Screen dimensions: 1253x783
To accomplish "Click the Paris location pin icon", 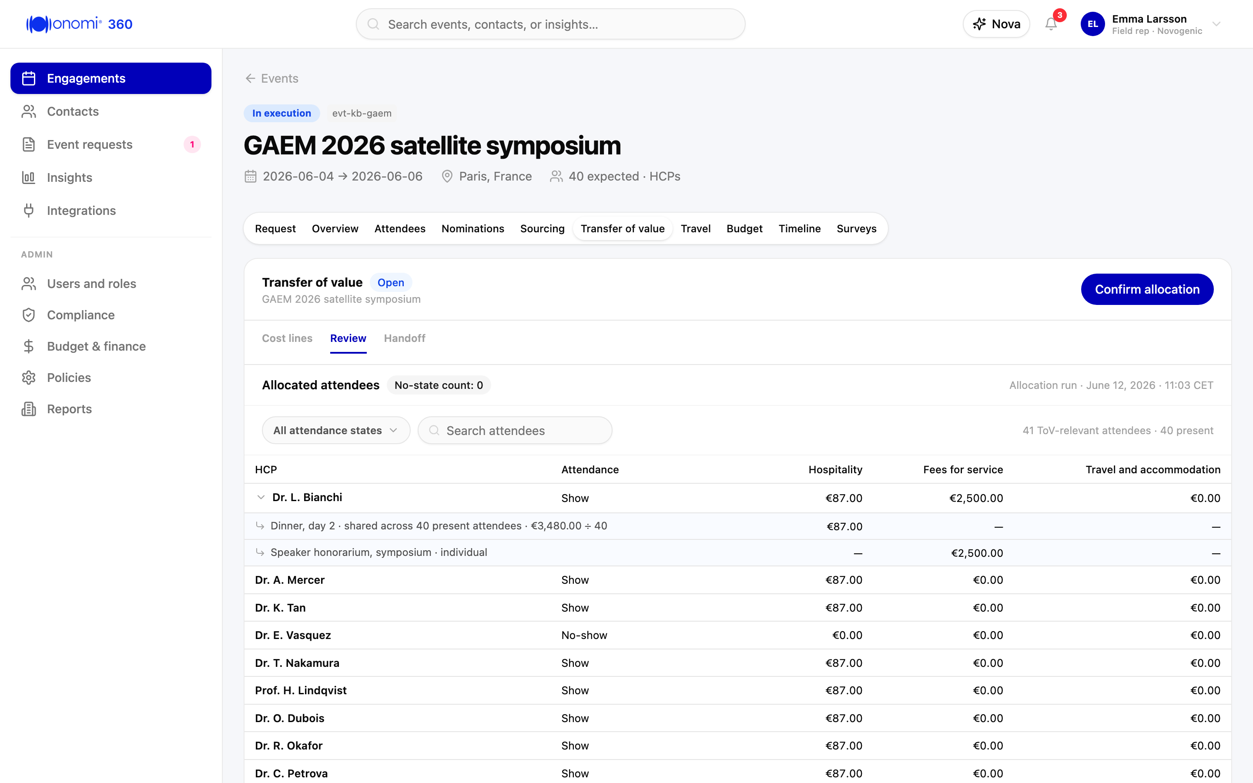I will (447, 177).
